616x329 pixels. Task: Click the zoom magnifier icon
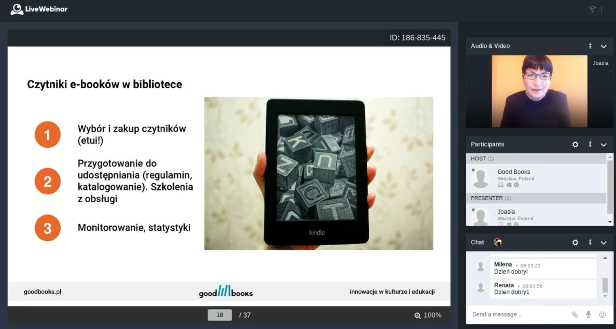(x=417, y=315)
